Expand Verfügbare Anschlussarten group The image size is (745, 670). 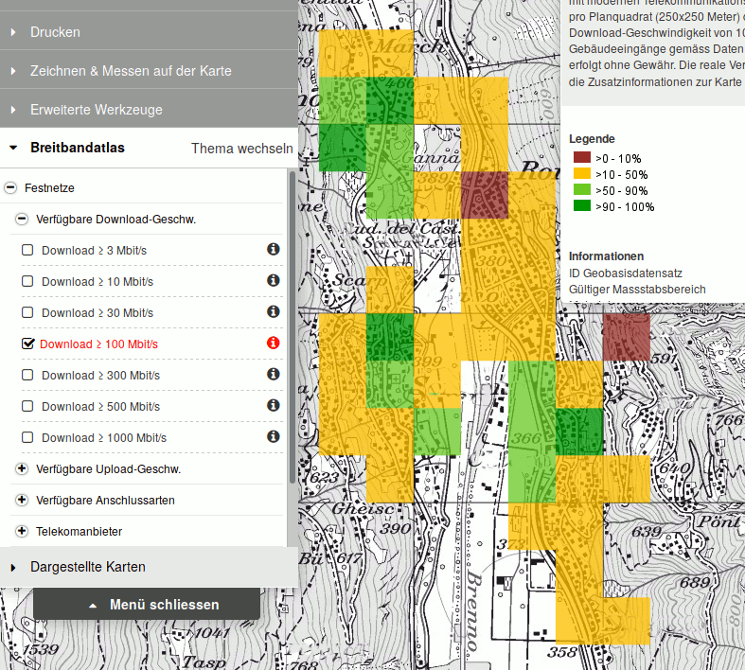pyautogui.click(x=23, y=500)
